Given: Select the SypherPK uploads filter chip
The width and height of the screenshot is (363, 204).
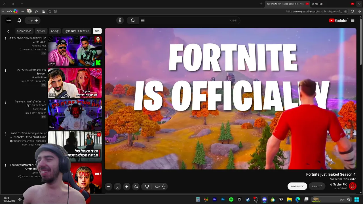Looking at the screenshot, I should [x=77, y=31].
